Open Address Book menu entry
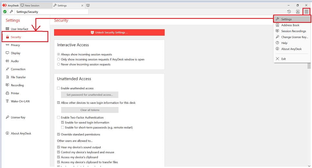 292,25
